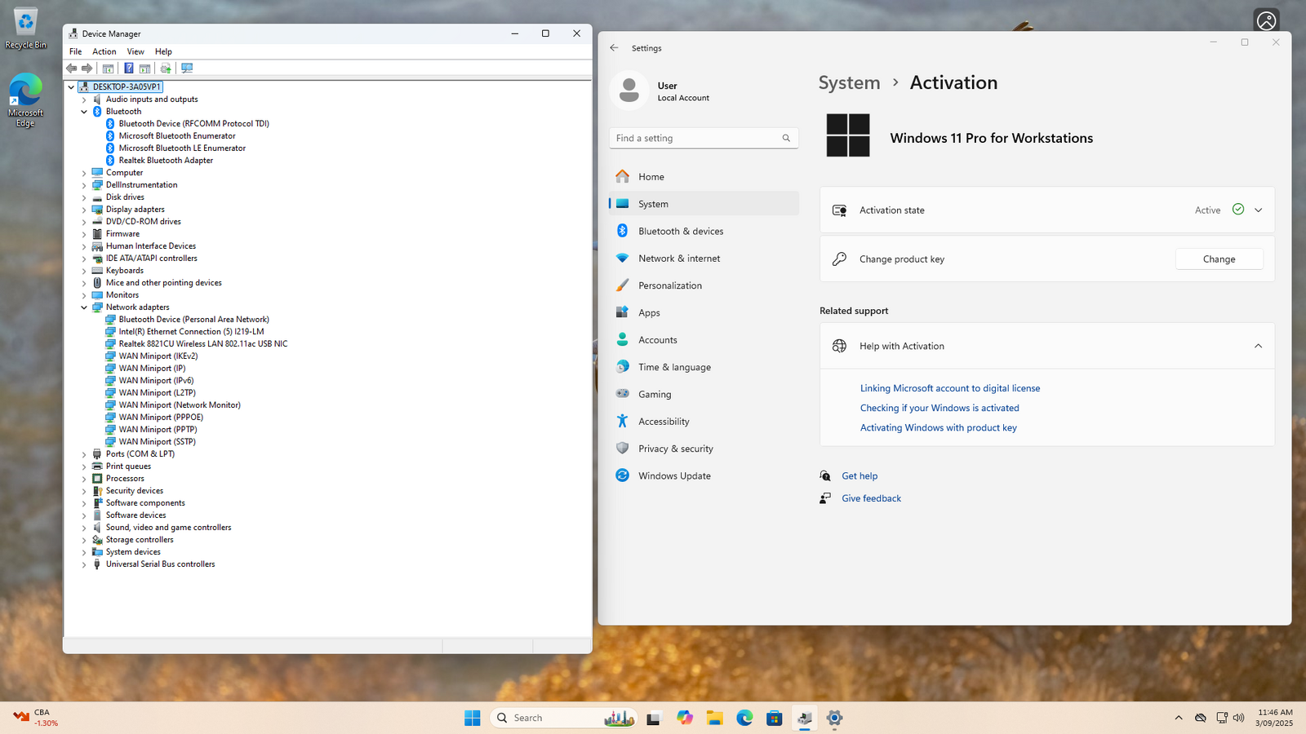Screen dimensions: 1306x734
Task: Click Device Manager taskbar icon
Action: click(x=805, y=718)
